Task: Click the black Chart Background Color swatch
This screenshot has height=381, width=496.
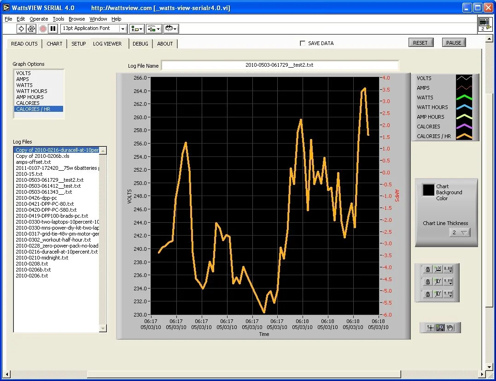Action: (x=428, y=190)
